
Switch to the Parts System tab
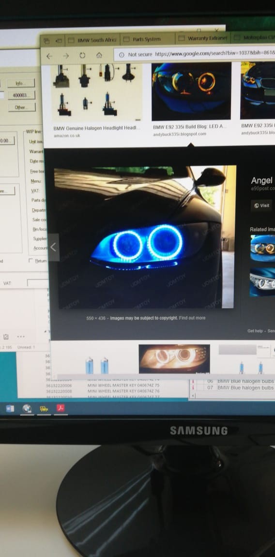pos(147,39)
